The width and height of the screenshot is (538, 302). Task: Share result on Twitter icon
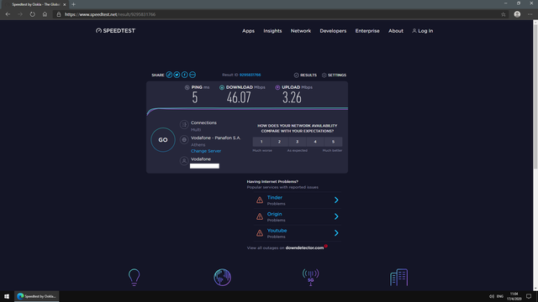(x=177, y=75)
